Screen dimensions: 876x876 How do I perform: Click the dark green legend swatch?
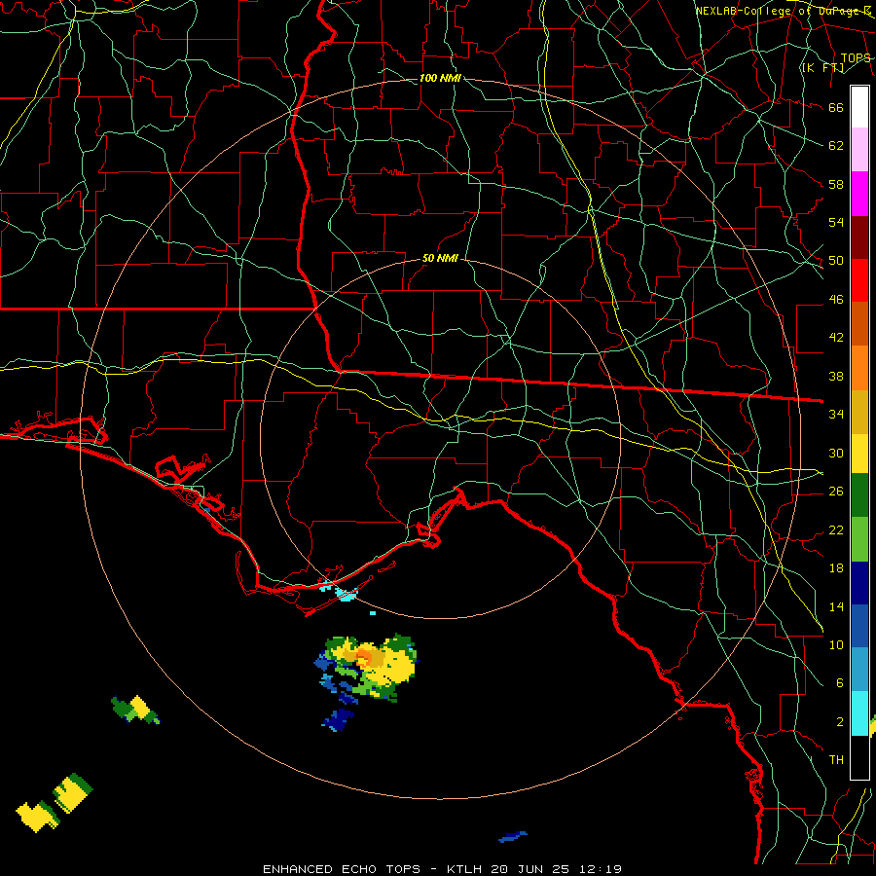coord(859,495)
